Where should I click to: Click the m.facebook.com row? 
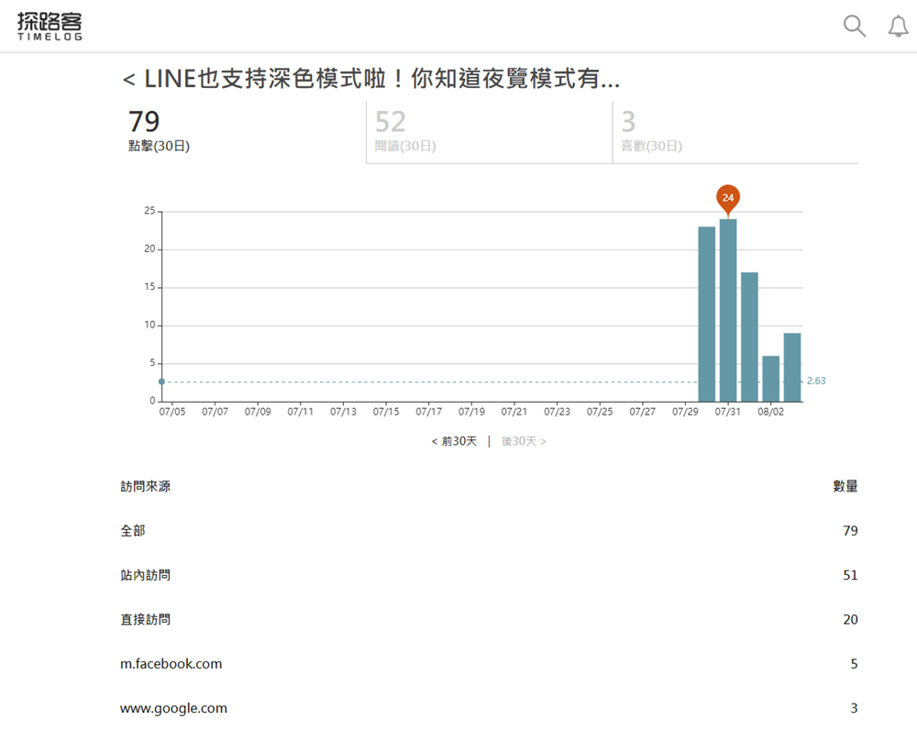(489, 664)
